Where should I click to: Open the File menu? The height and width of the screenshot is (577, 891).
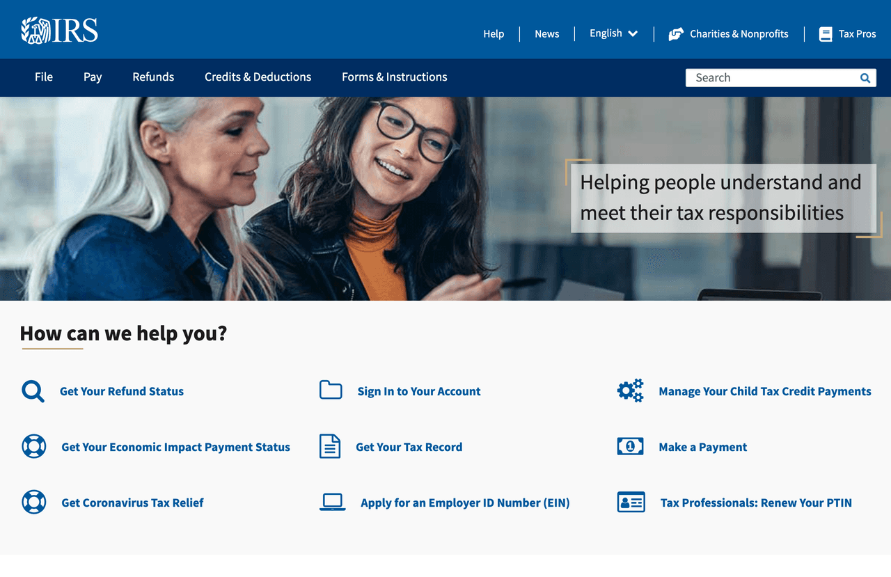pyautogui.click(x=44, y=77)
